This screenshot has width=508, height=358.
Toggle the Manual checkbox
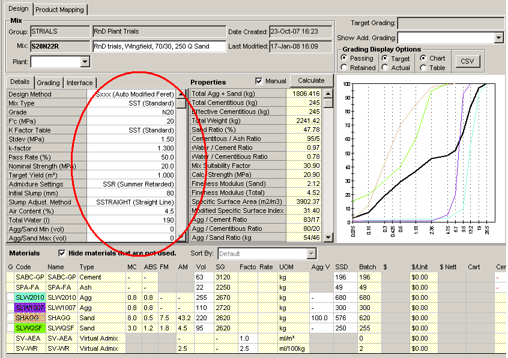tap(259, 81)
